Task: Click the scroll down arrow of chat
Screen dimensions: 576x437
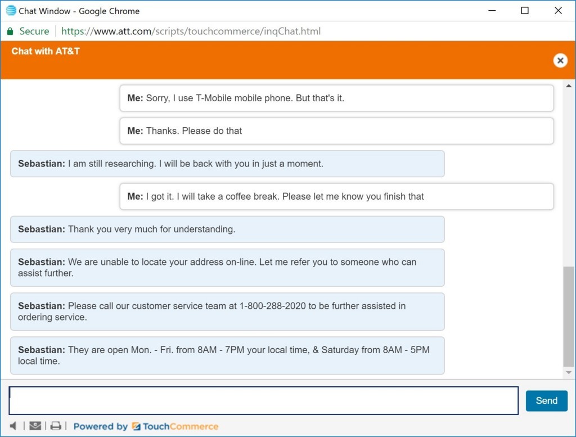Action: click(x=569, y=372)
